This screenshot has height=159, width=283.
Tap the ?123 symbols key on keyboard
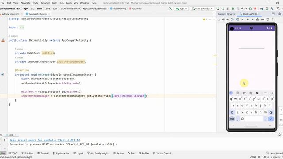pyautogui.click(x=232, y=119)
